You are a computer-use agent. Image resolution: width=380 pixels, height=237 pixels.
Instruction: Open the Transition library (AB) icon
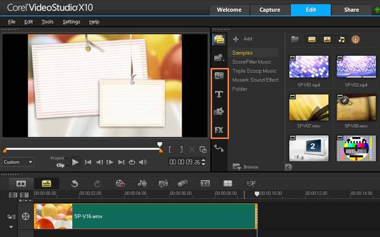[x=219, y=76]
